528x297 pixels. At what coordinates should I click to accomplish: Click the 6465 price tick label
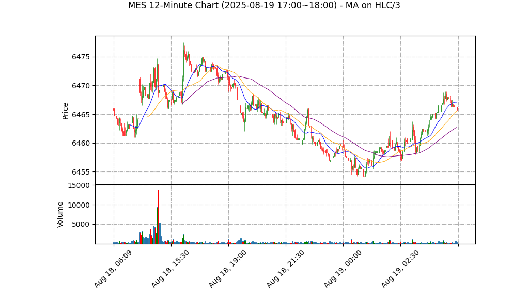[81, 115]
